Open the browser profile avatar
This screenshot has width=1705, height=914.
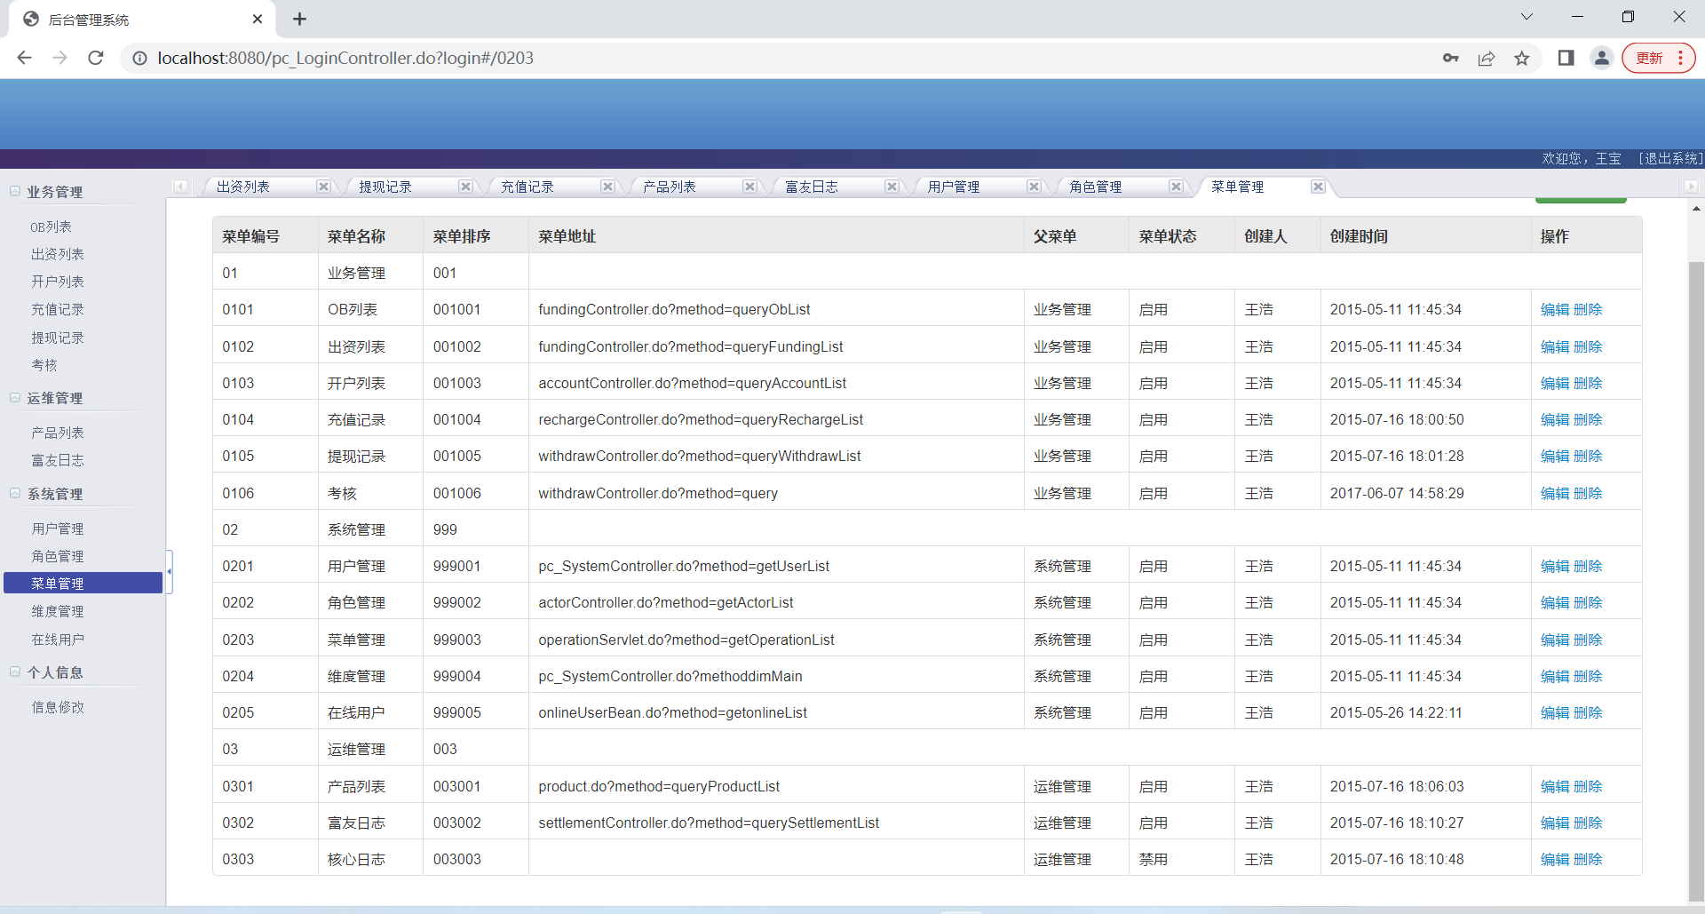tap(1602, 58)
